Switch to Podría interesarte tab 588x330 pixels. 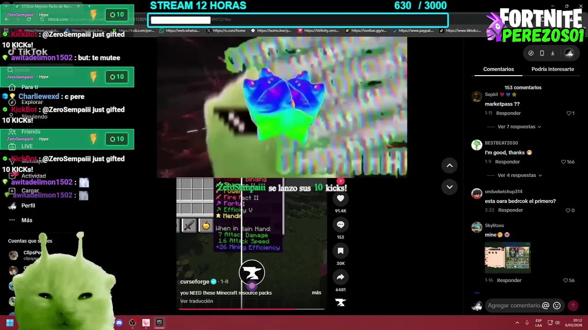tap(553, 69)
